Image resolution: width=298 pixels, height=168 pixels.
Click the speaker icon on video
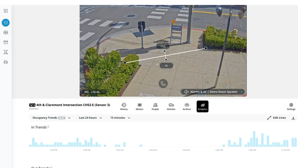pos(186,92)
